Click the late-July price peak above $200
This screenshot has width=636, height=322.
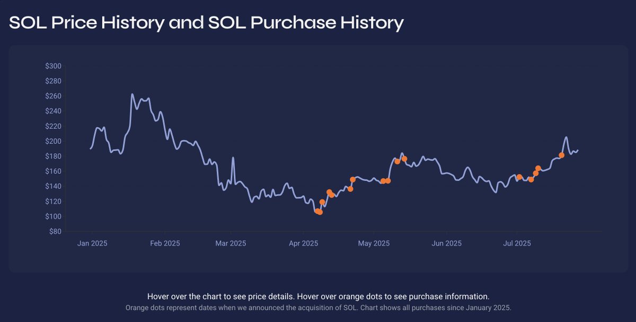(x=567, y=137)
